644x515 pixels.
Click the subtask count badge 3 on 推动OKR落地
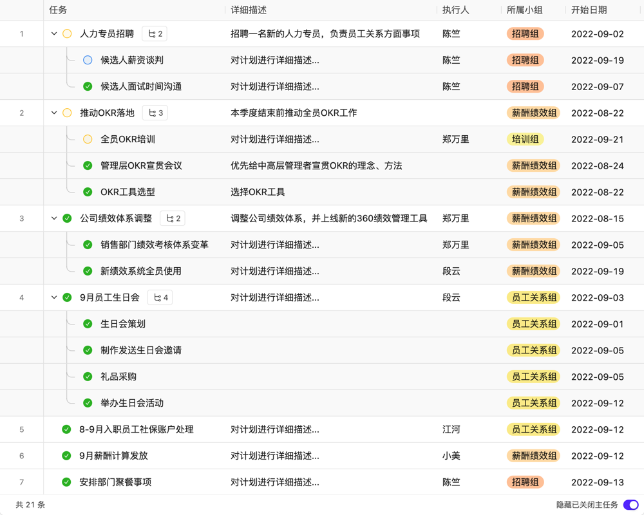coord(155,113)
